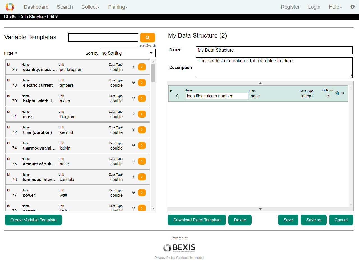Click the Save button
This screenshot has width=359, height=262.
click(288, 220)
